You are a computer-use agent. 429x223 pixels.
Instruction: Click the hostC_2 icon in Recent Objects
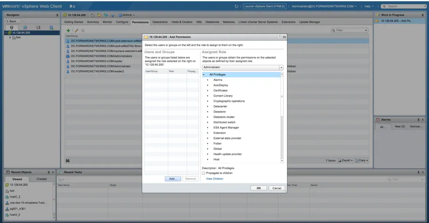(7, 197)
